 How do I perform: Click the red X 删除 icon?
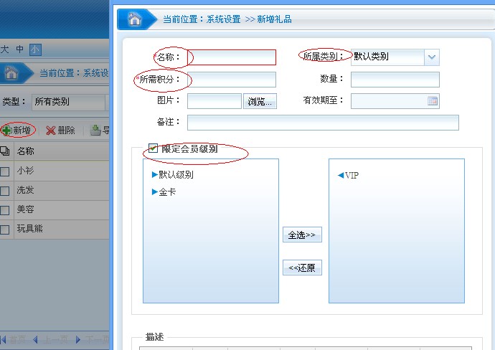pyautogui.click(x=50, y=131)
